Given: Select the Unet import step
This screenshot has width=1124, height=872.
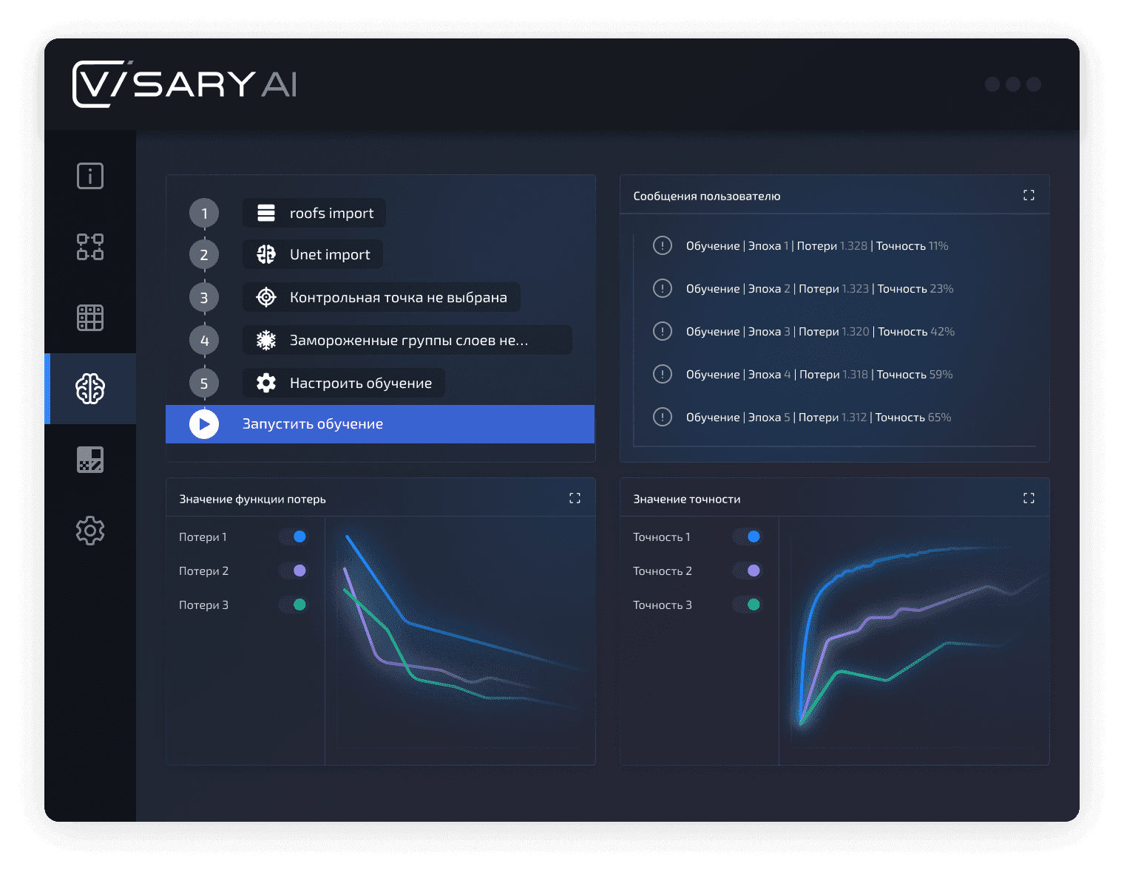Looking at the screenshot, I should 313,254.
